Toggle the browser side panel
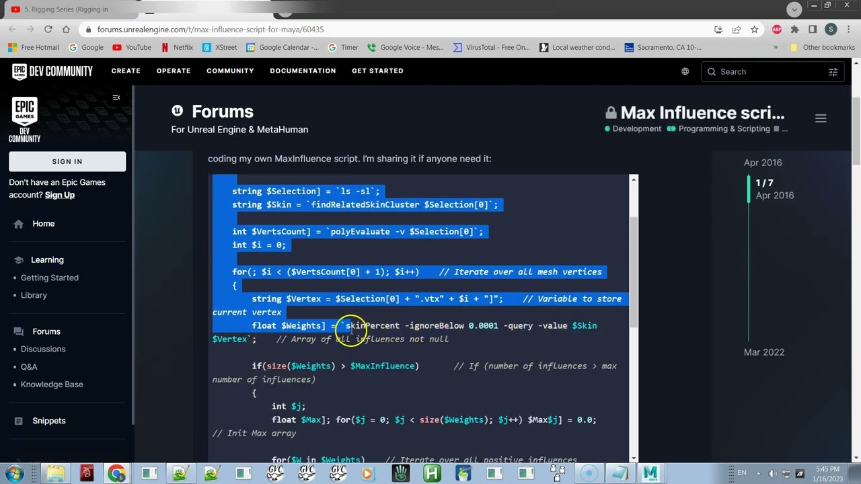The width and height of the screenshot is (861, 484). [813, 30]
